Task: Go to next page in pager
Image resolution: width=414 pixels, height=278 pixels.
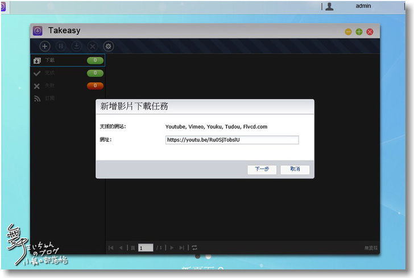Action: [172, 248]
